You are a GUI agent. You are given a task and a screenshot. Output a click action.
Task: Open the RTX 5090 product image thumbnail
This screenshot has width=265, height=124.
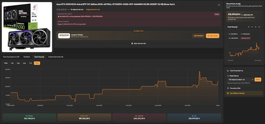27,27
